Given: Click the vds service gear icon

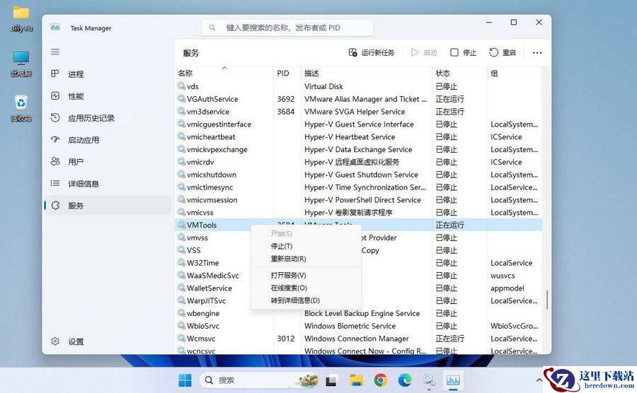Looking at the screenshot, I should pyautogui.click(x=181, y=86).
